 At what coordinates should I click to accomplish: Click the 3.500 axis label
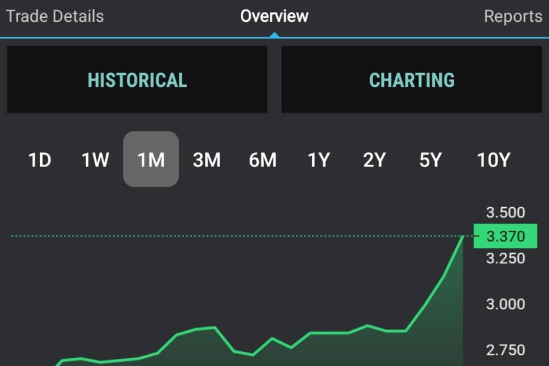pyautogui.click(x=505, y=213)
